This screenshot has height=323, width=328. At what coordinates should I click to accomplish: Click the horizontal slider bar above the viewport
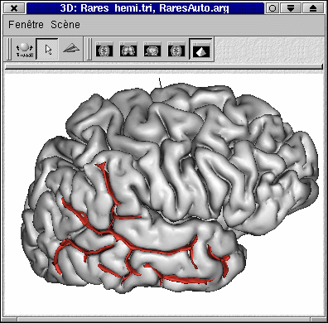[x=164, y=66]
